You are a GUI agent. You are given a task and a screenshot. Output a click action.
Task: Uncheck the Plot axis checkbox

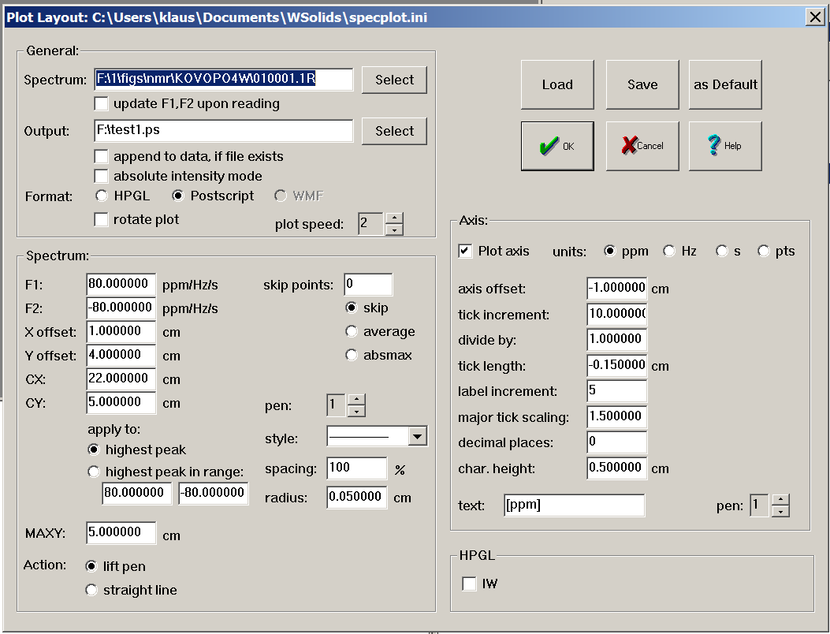464,251
